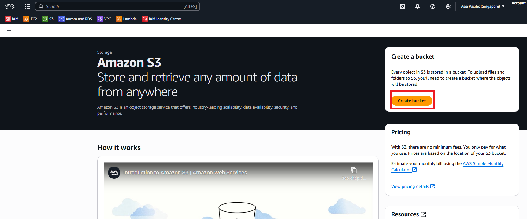This screenshot has width=527, height=219.
Task: Open IAM favorite shortcut
Action: pyautogui.click(x=12, y=19)
